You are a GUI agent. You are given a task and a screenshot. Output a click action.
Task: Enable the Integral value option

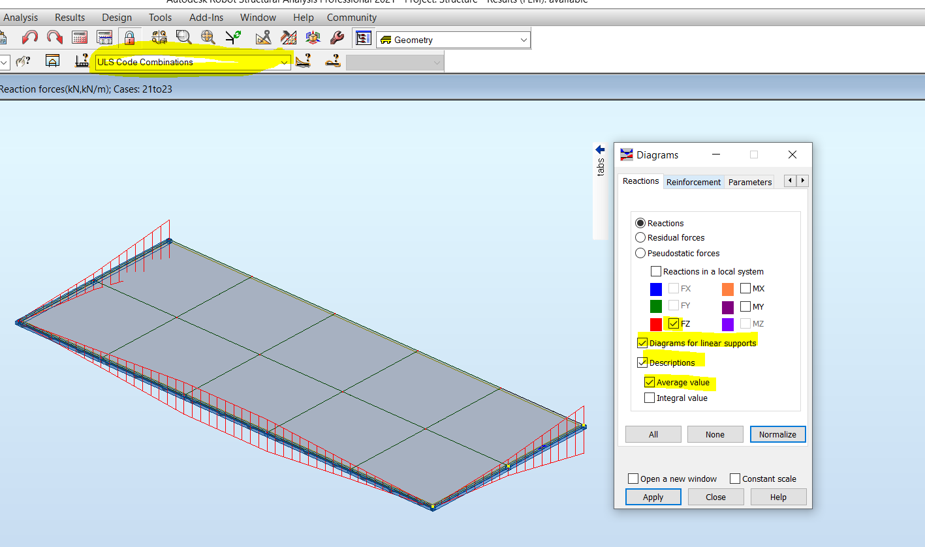650,398
